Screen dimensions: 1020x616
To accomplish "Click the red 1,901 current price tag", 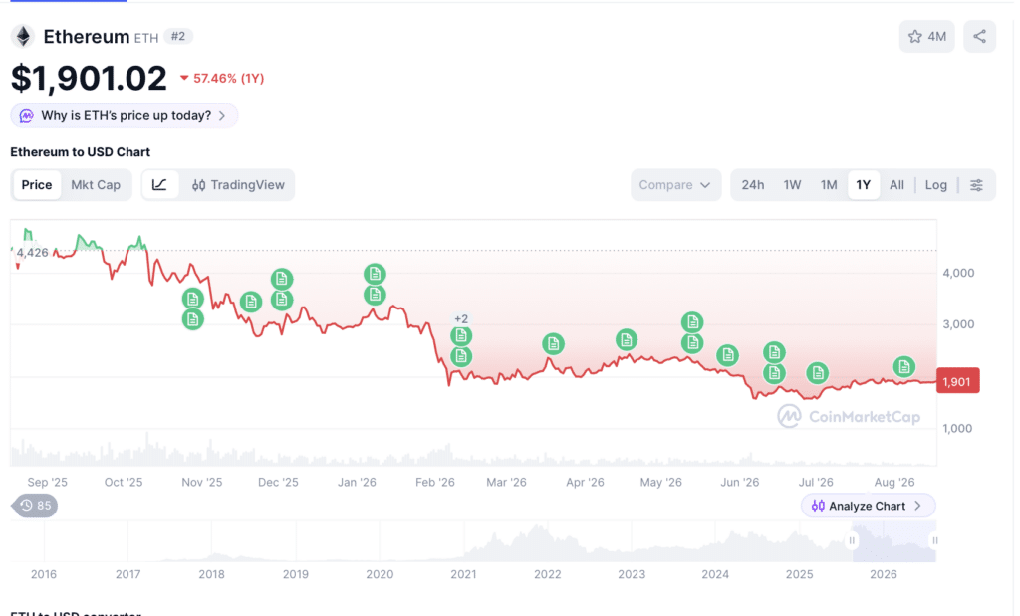I will (957, 381).
